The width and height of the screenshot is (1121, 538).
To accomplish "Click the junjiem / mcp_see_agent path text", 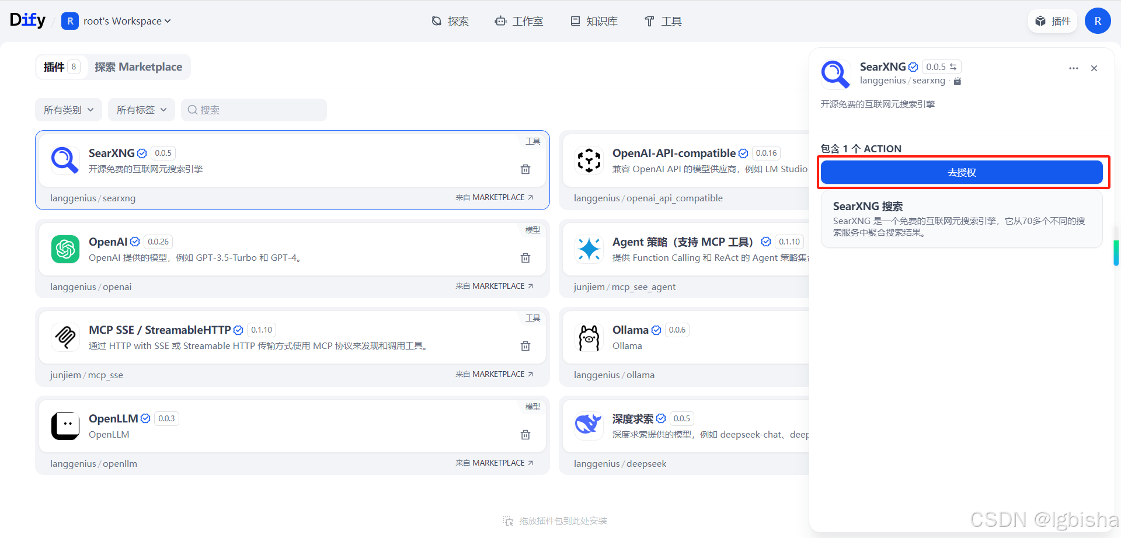I will [625, 287].
